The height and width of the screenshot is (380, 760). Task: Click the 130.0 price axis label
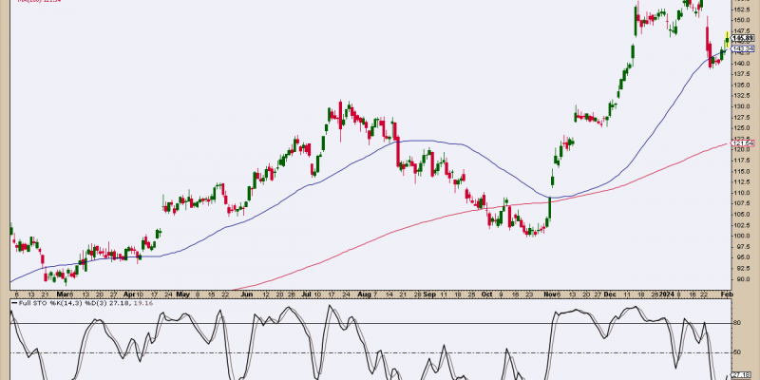(740, 106)
